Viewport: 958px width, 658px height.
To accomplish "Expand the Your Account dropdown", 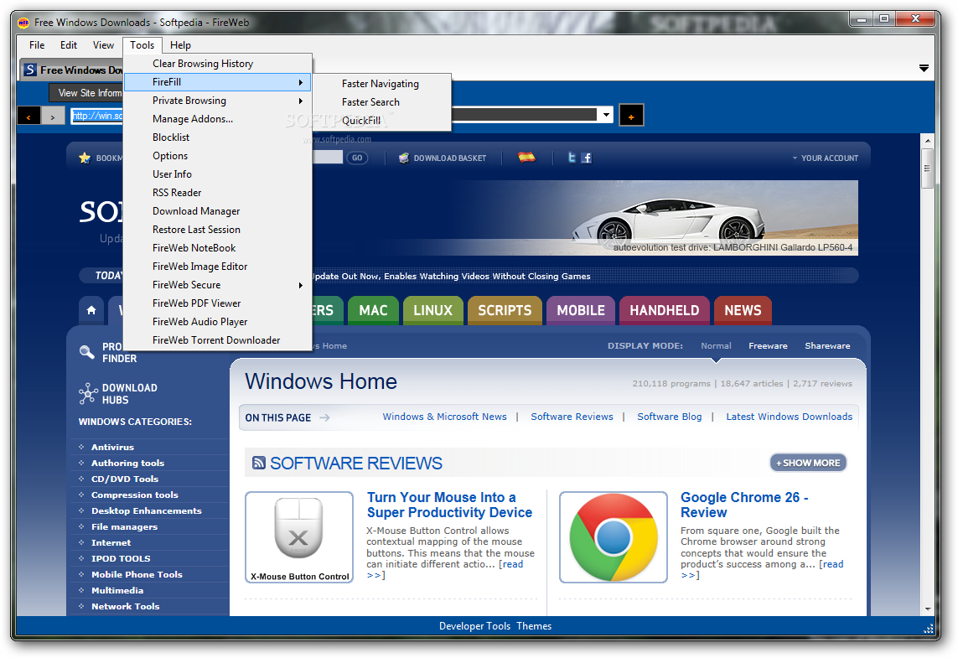I will [826, 158].
